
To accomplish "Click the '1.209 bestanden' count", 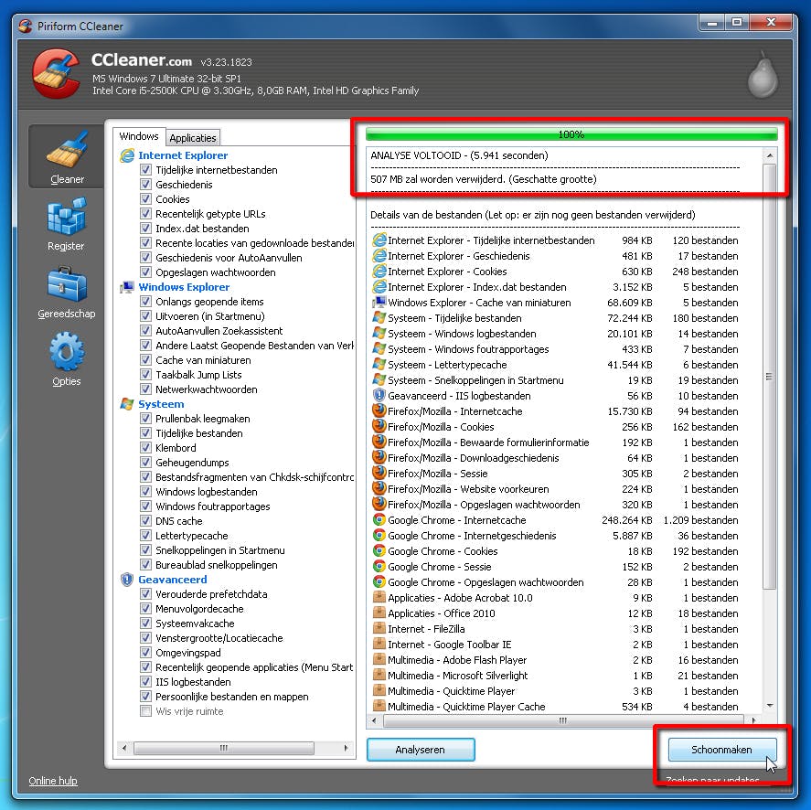I will point(700,520).
